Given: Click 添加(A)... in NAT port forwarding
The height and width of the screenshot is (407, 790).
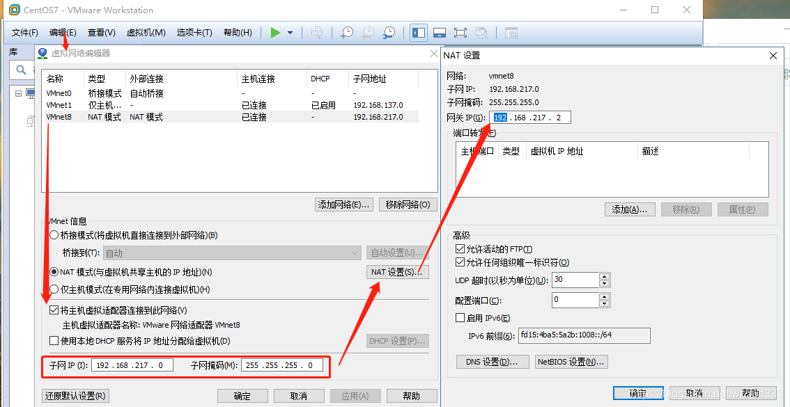Looking at the screenshot, I should point(630,209).
